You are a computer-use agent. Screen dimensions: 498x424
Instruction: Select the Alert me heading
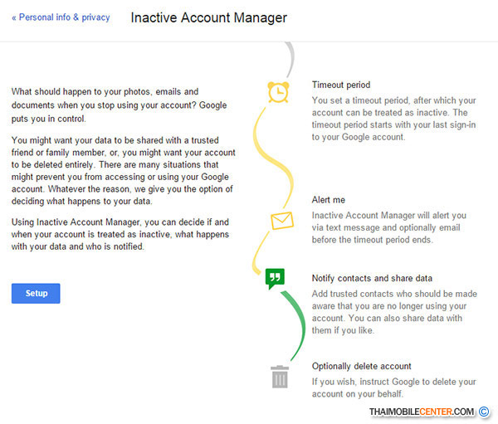(330, 200)
